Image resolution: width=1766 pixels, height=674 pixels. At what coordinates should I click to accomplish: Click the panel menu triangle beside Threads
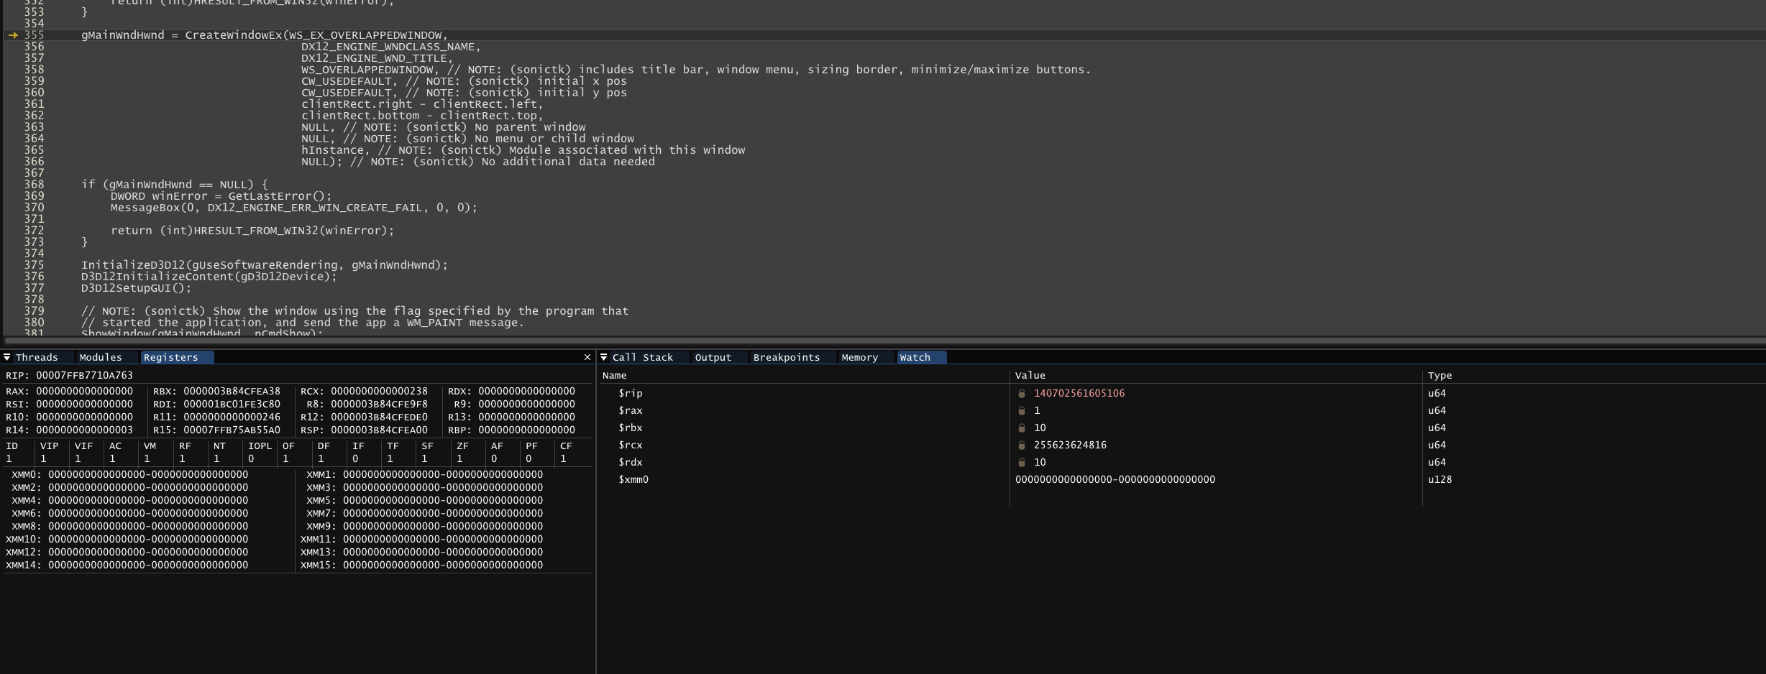click(x=6, y=356)
